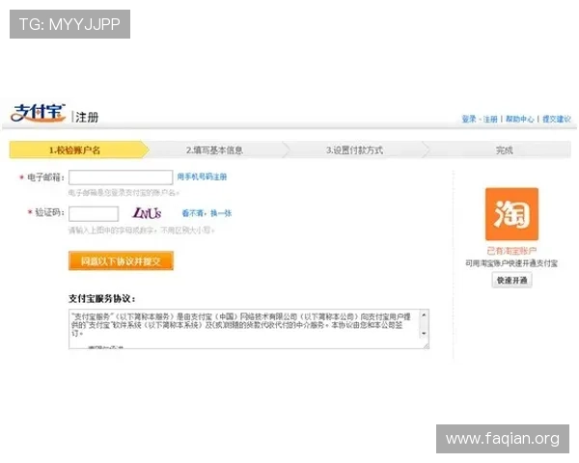Screen dimensions: 579x463
Task: Click the agreement box resize grip
Action: [426, 345]
